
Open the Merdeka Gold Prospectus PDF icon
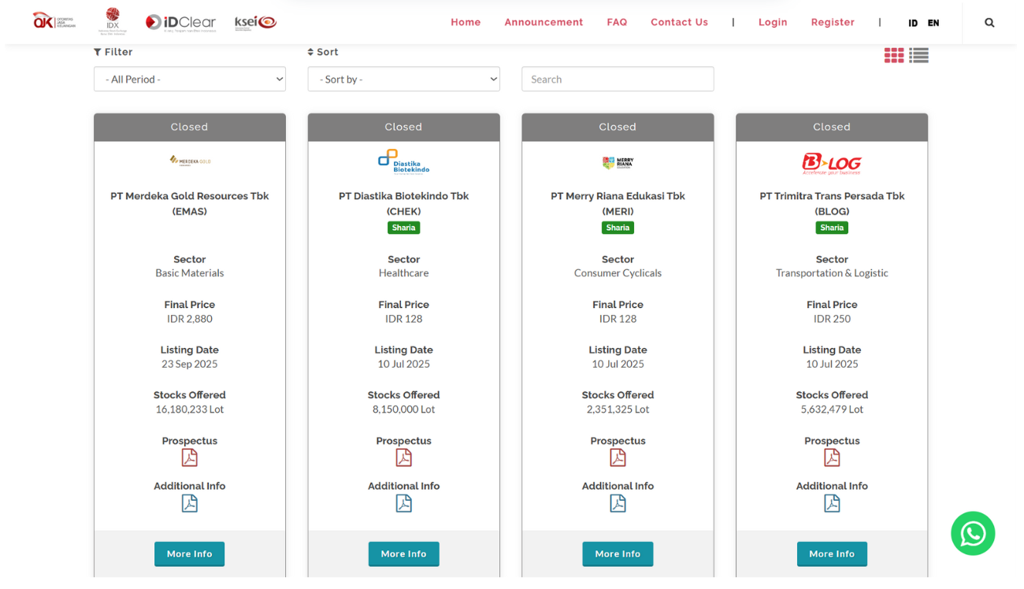pyautogui.click(x=189, y=457)
